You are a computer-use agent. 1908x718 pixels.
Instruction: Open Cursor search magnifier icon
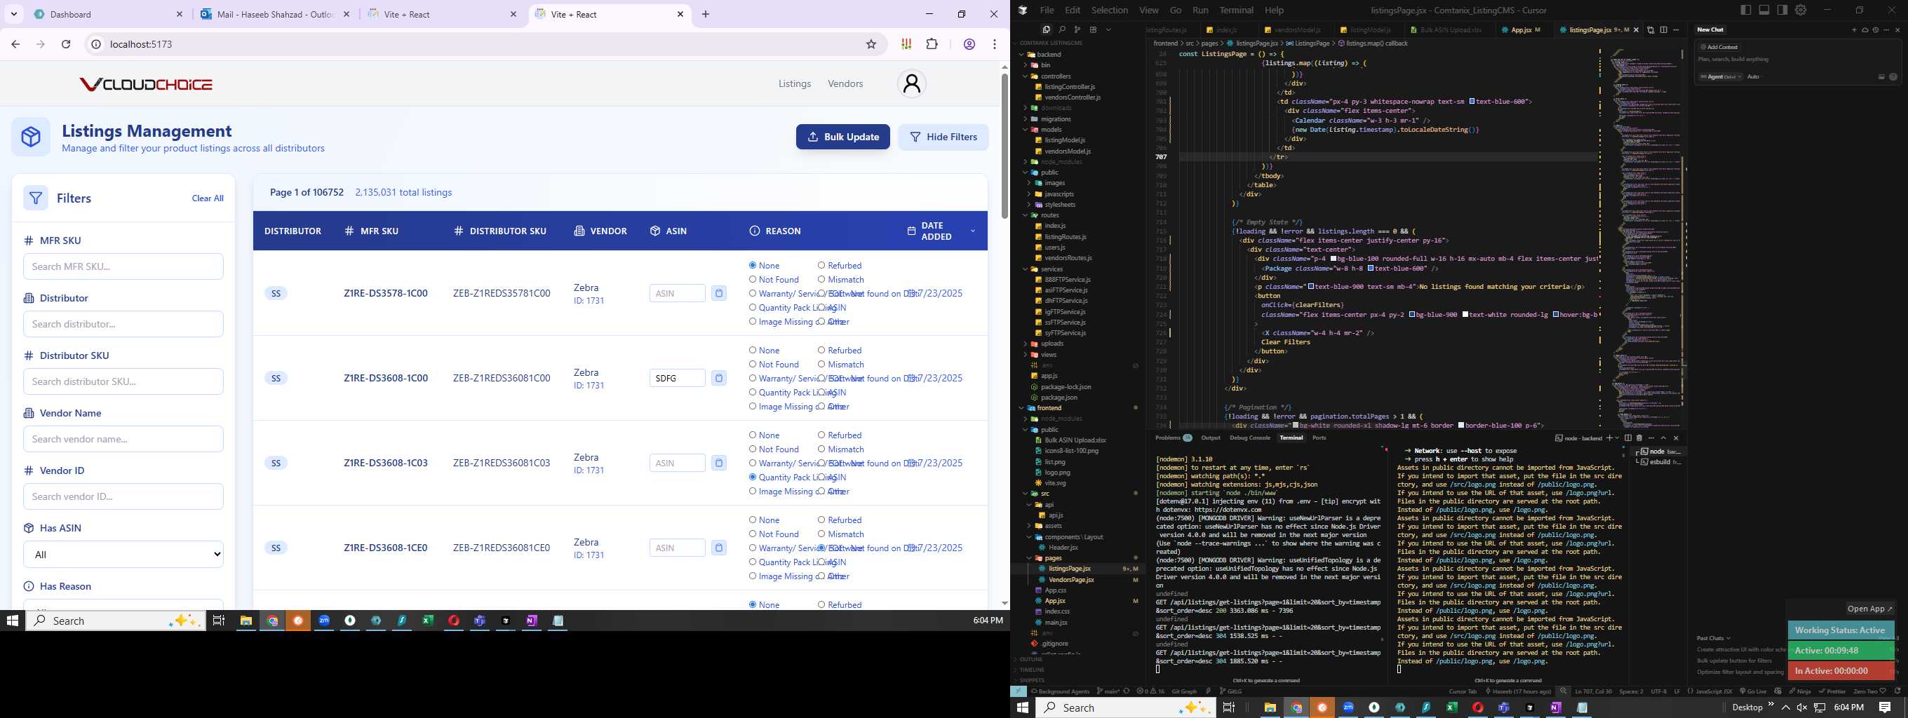(x=1061, y=29)
